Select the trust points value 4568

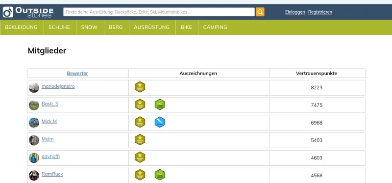click(317, 175)
